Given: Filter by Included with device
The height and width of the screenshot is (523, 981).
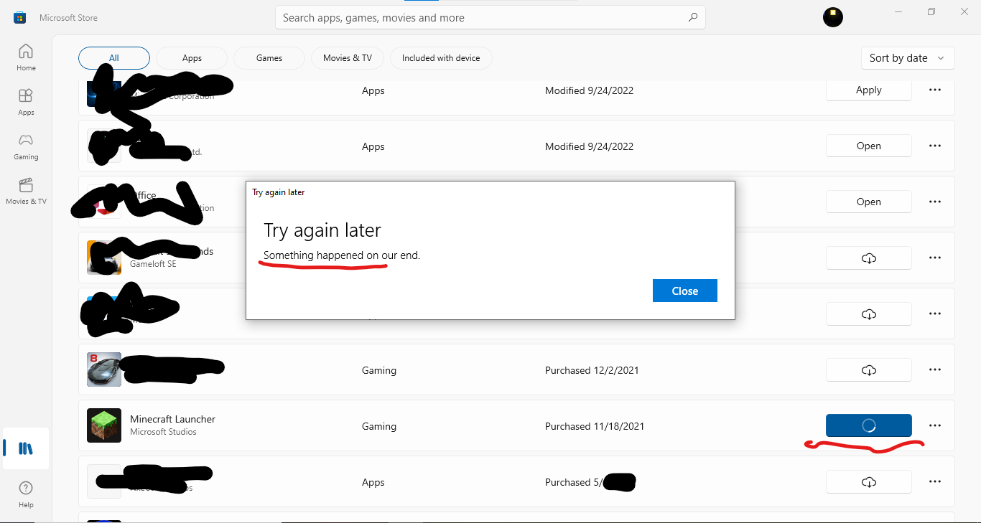Looking at the screenshot, I should pyautogui.click(x=441, y=58).
